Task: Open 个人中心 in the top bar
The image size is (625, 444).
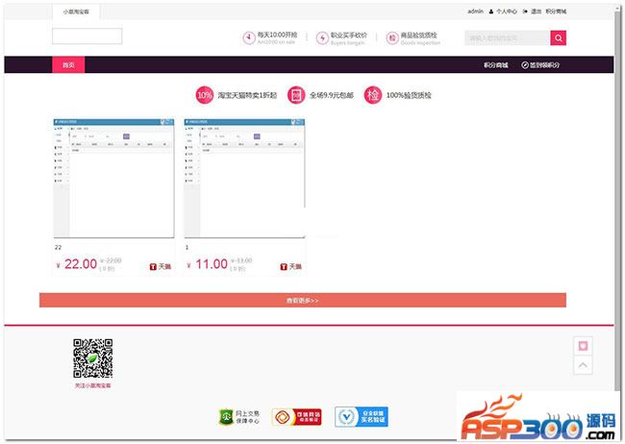Action: coord(506,12)
